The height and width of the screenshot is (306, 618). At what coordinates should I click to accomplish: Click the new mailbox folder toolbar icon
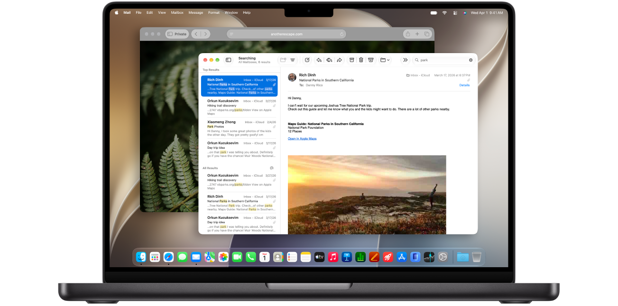point(283,60)
